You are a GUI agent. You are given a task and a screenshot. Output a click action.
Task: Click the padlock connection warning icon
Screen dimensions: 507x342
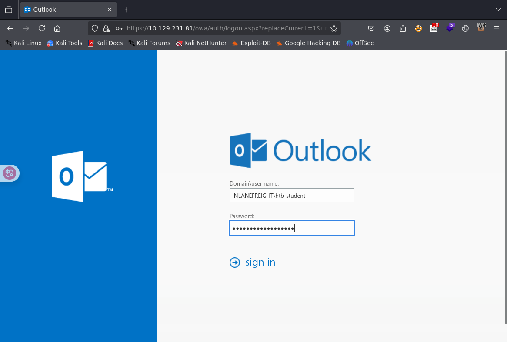pyautogui.click(x=107, y=28)
